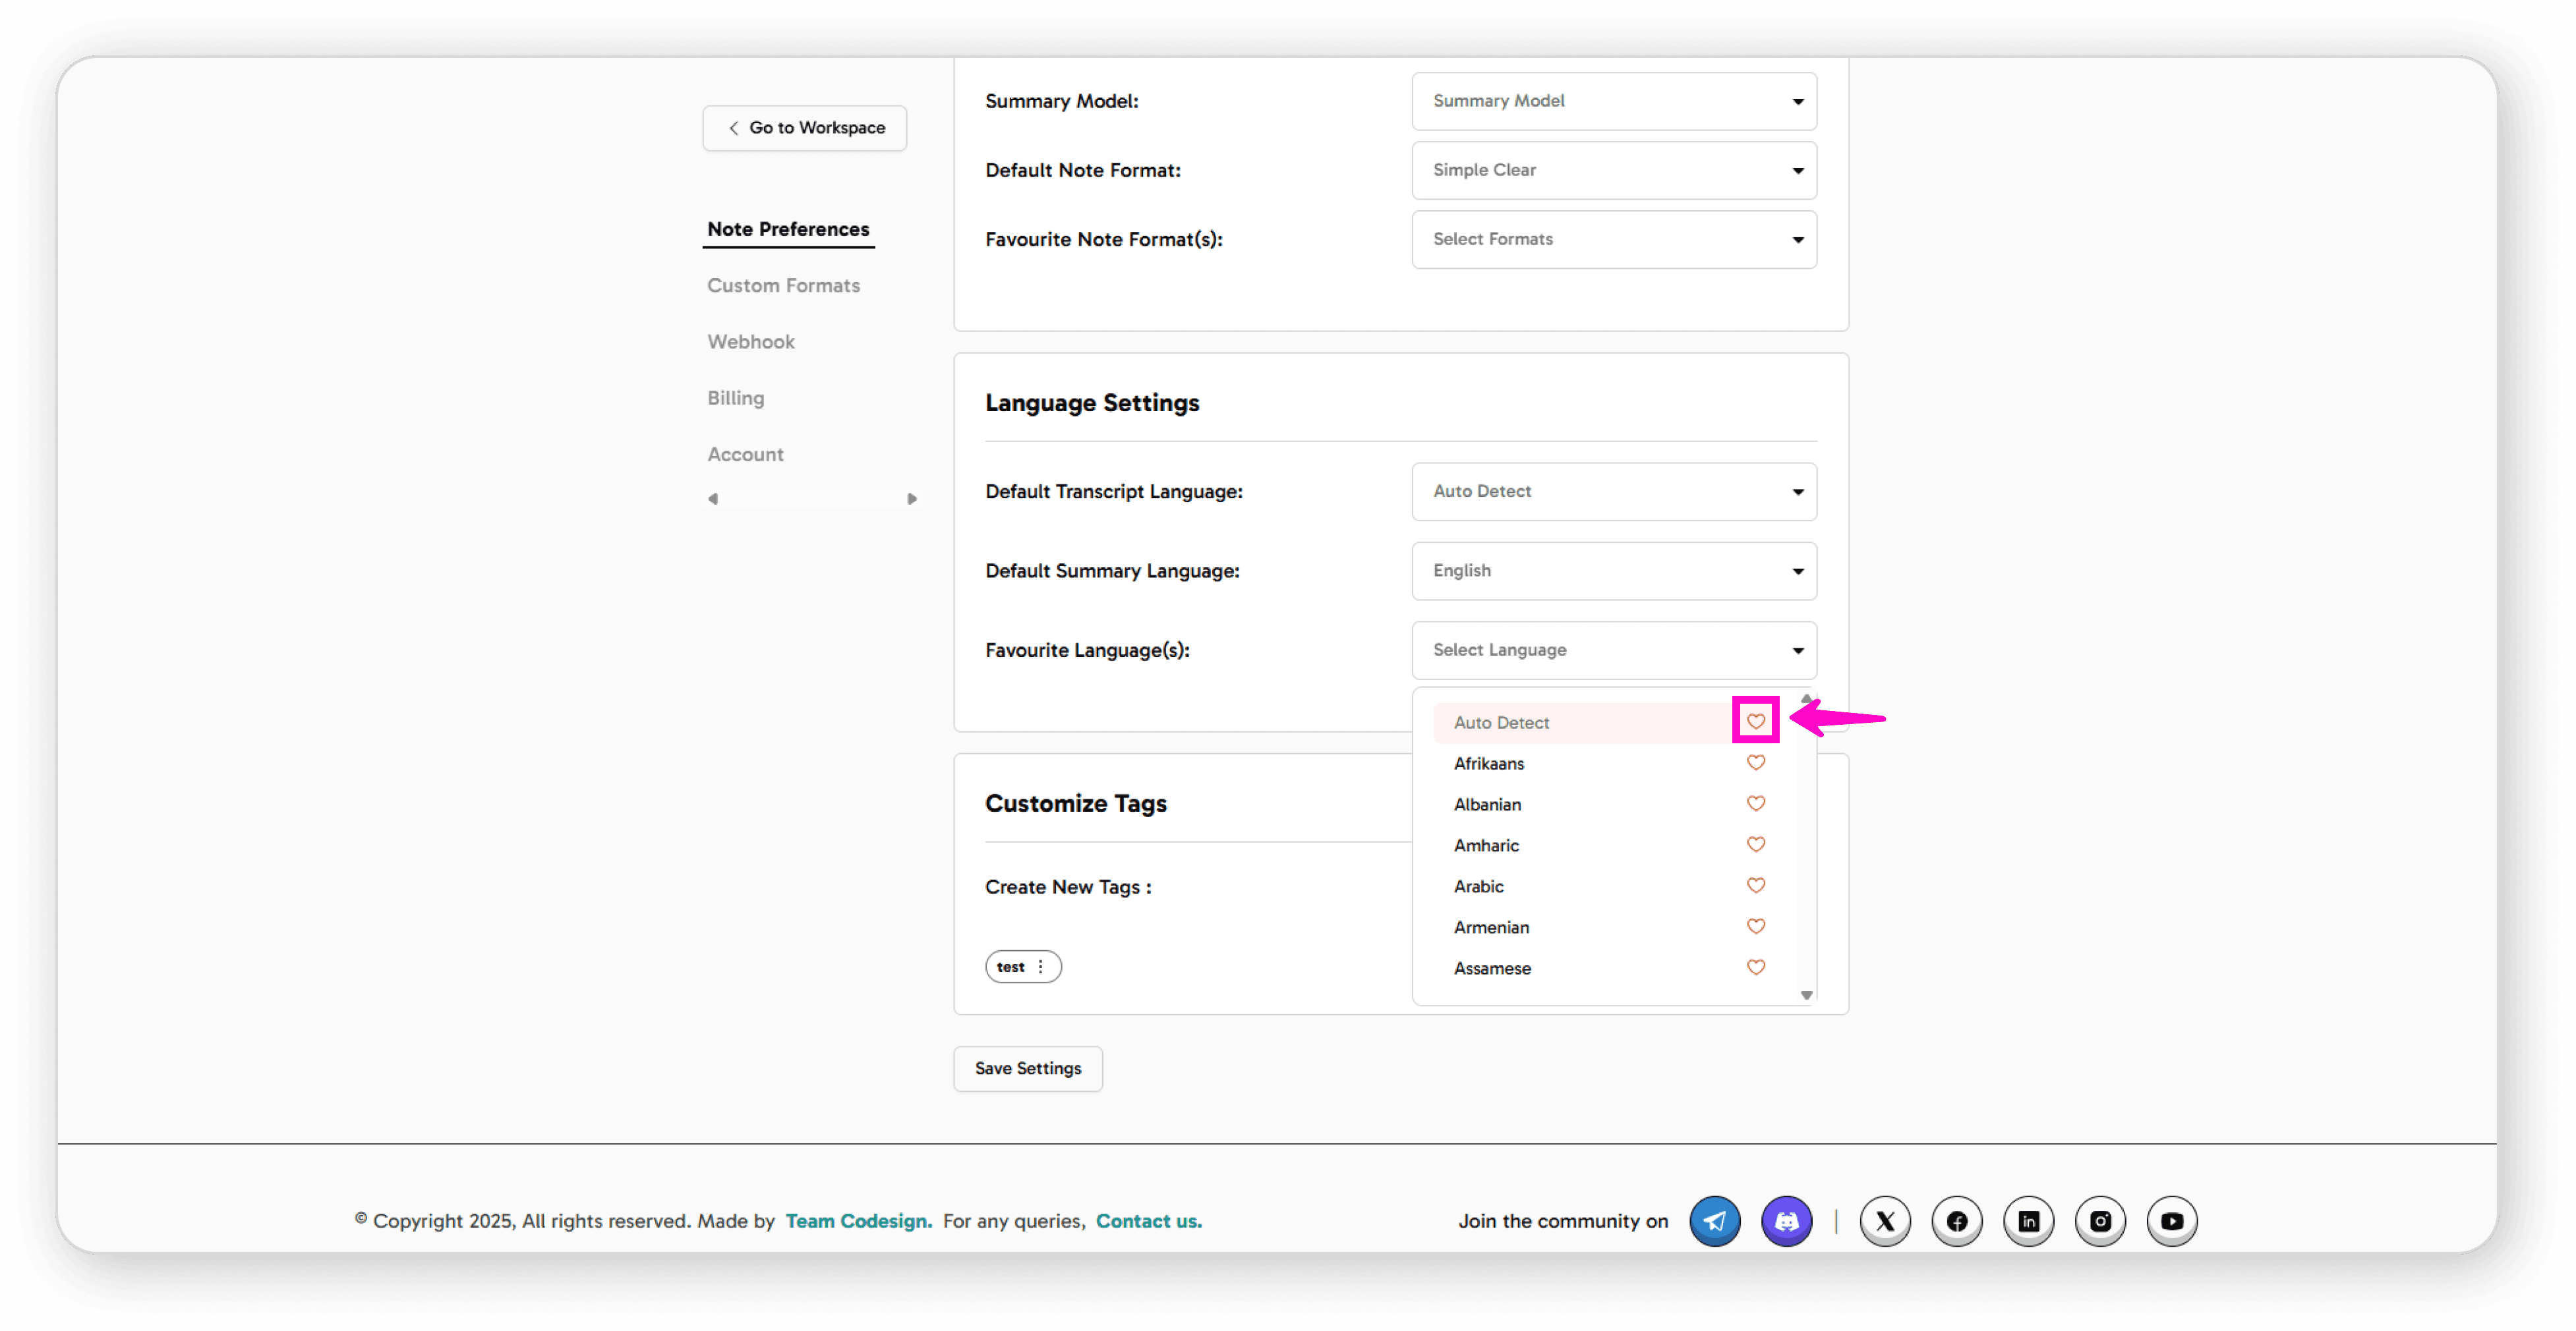Open the X social icon
2576x1331 pixels.
click(x=1885, y=1221)
